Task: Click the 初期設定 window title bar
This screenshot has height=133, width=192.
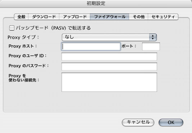Action: tap(96, 4)
